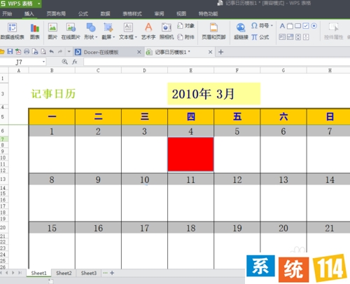Switch to the 审阅 ribbon tab
350x284 pixels.
click(x=159, y=14)
